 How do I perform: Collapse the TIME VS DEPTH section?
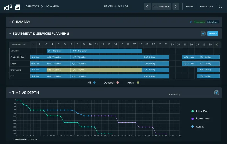tap(10, 93)
